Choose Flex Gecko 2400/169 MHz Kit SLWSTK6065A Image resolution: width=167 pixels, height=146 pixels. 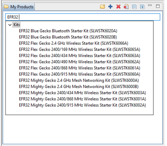tap(80, 50)
